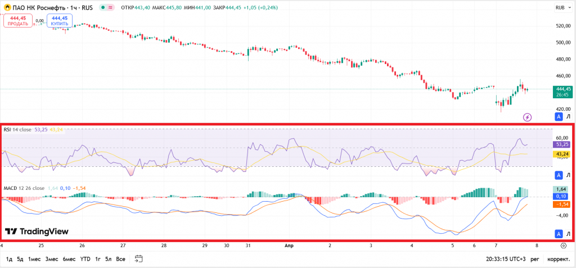576x268 pixels.
Task: Open the RUB currency dropdown
Action: point(562,7)
